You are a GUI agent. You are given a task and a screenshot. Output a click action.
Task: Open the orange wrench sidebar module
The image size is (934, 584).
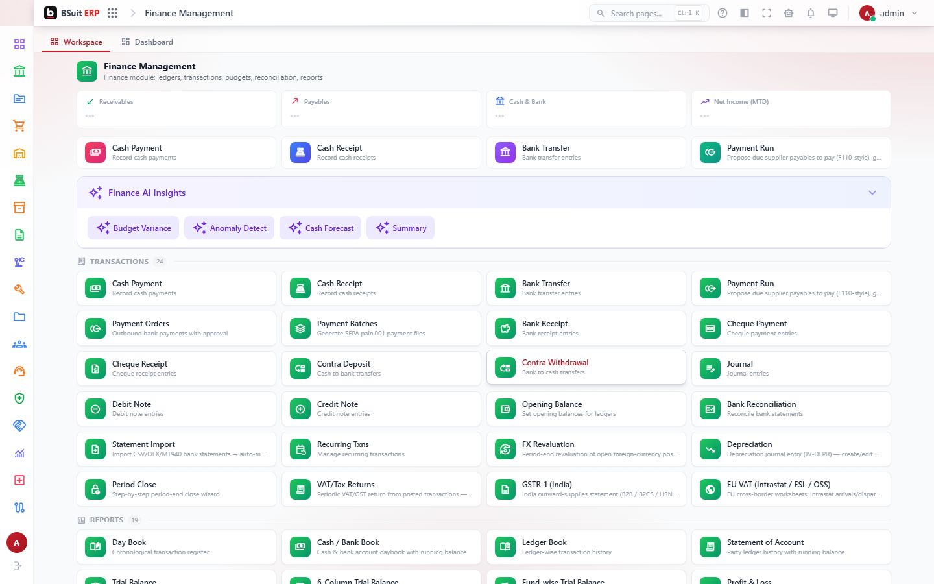click(19, 289)
